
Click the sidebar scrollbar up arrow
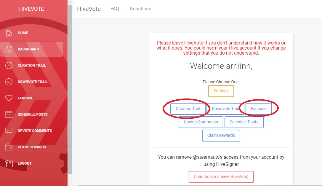[70, 3]
